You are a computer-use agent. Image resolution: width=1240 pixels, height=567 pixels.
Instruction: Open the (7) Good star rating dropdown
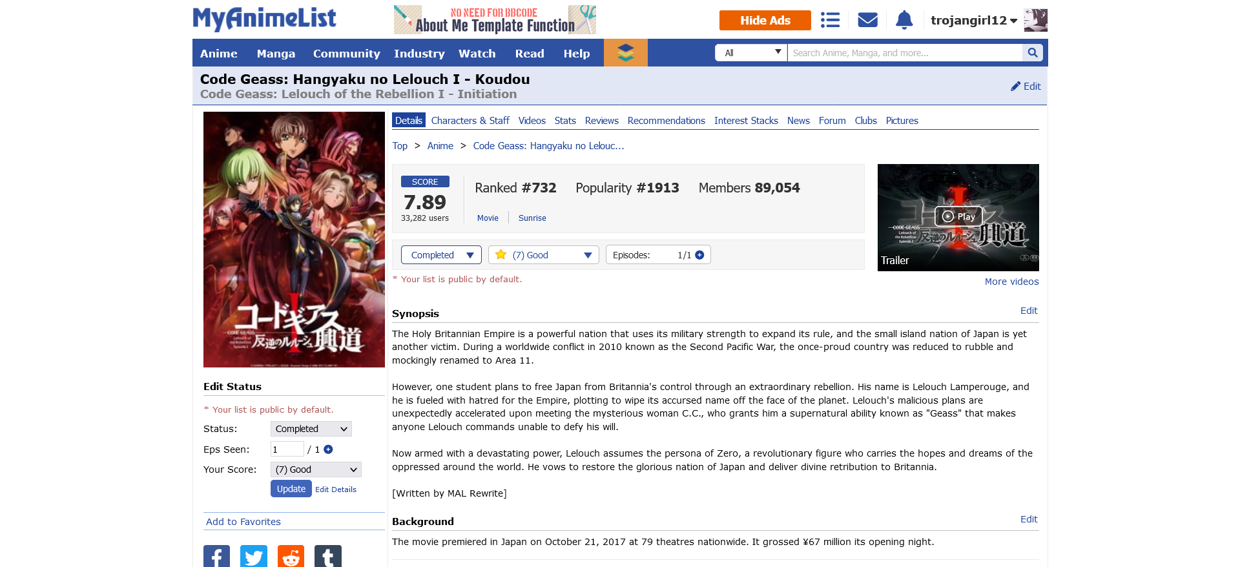[x=544, y=255]
